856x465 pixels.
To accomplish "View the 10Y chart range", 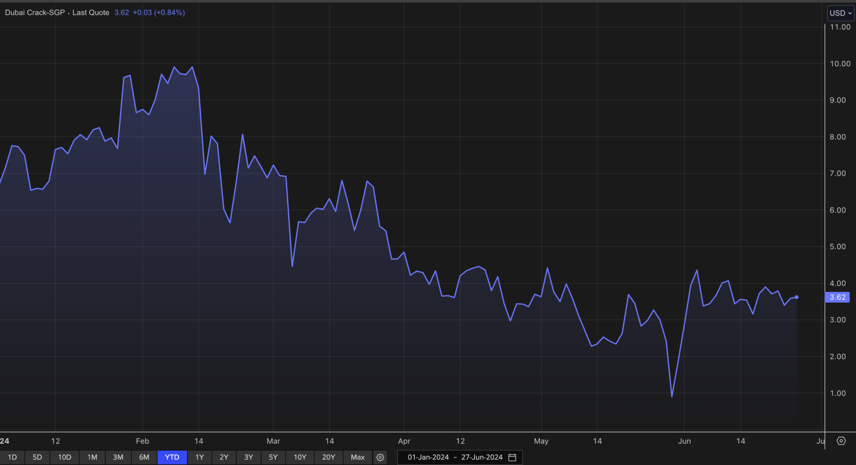I will click(x=300, y=457).
